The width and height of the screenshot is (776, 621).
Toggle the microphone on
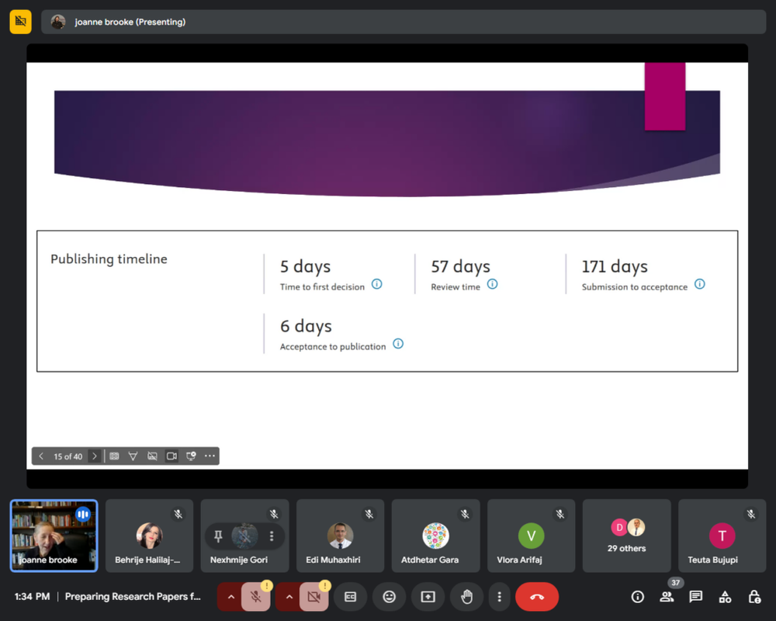(255, 597)
